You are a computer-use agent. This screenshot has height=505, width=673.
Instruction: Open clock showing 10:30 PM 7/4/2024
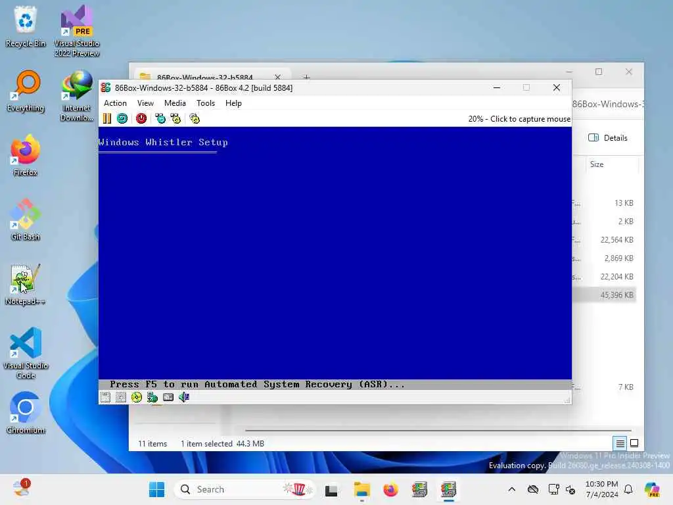pos(602,489)
